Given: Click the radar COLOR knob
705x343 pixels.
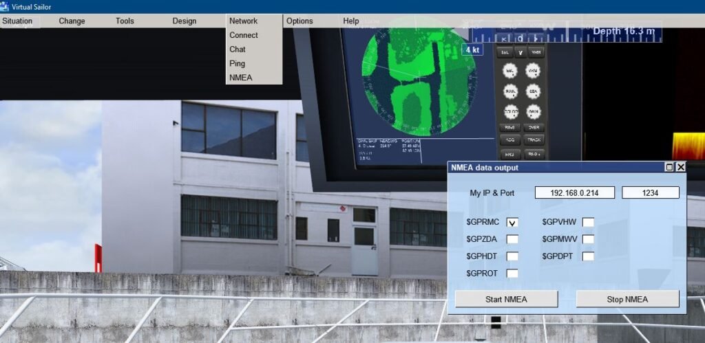Looking at the screenshot, I should point(511,112).
